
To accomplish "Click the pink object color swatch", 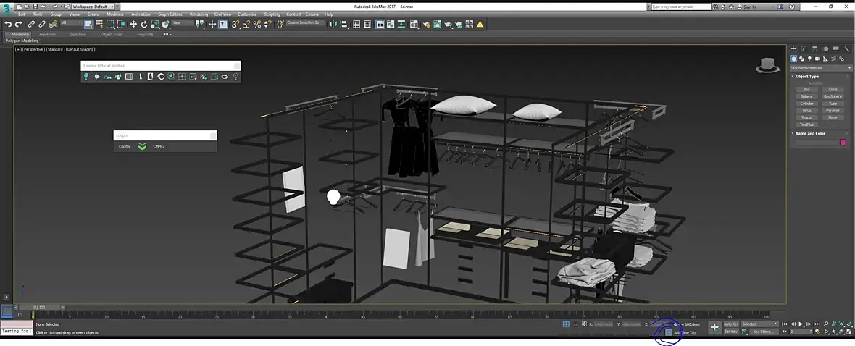I will [x=843, y=143].
